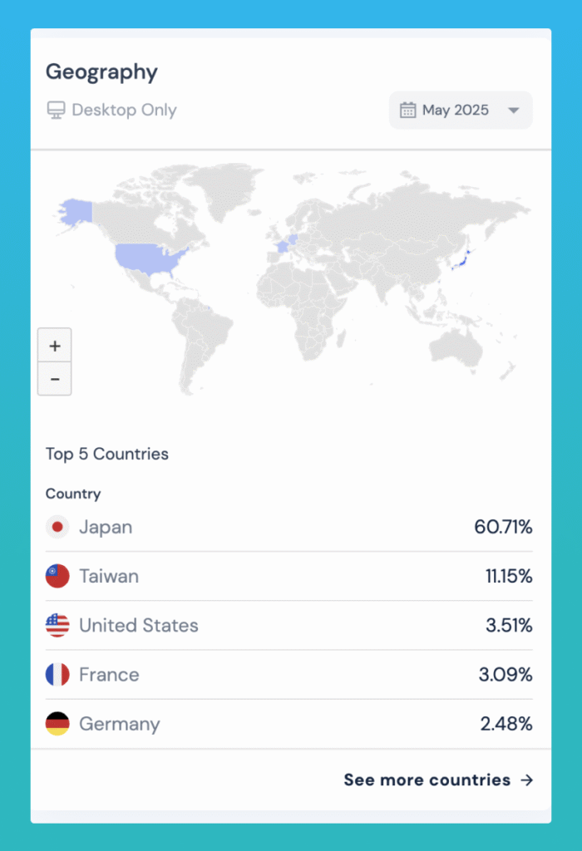Image resolution: width=582 pixels, height=851 pixels.
Task: Click the Japan flag icon
Action: click(x=57, y=527)
